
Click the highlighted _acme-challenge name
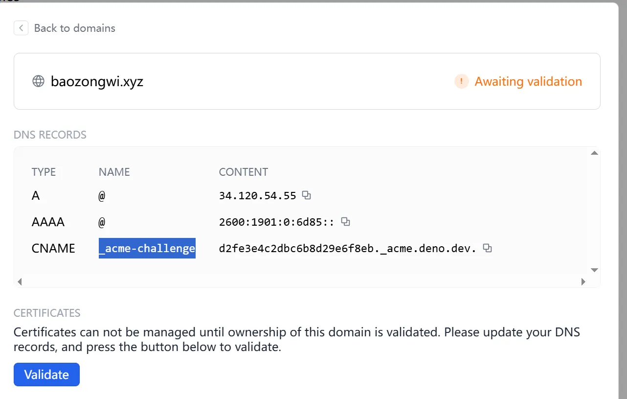[147, 248]
